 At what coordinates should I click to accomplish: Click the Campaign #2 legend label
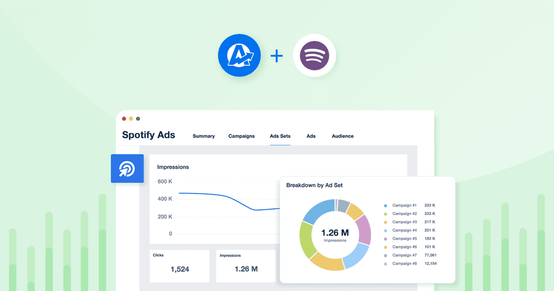pos(405,214)
